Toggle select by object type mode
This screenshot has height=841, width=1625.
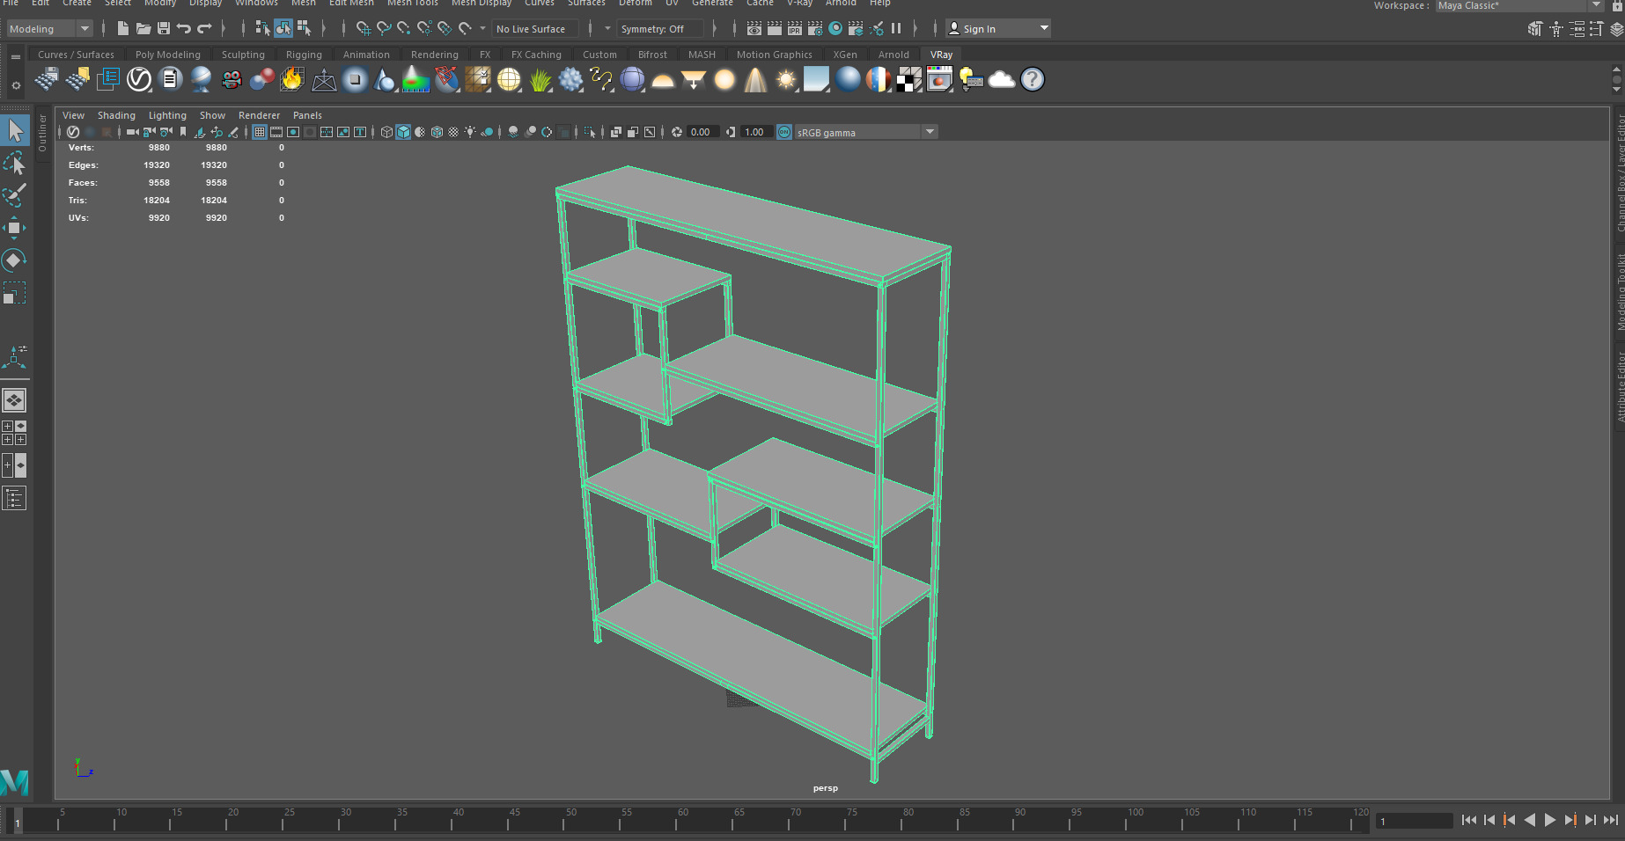[283, 28]
